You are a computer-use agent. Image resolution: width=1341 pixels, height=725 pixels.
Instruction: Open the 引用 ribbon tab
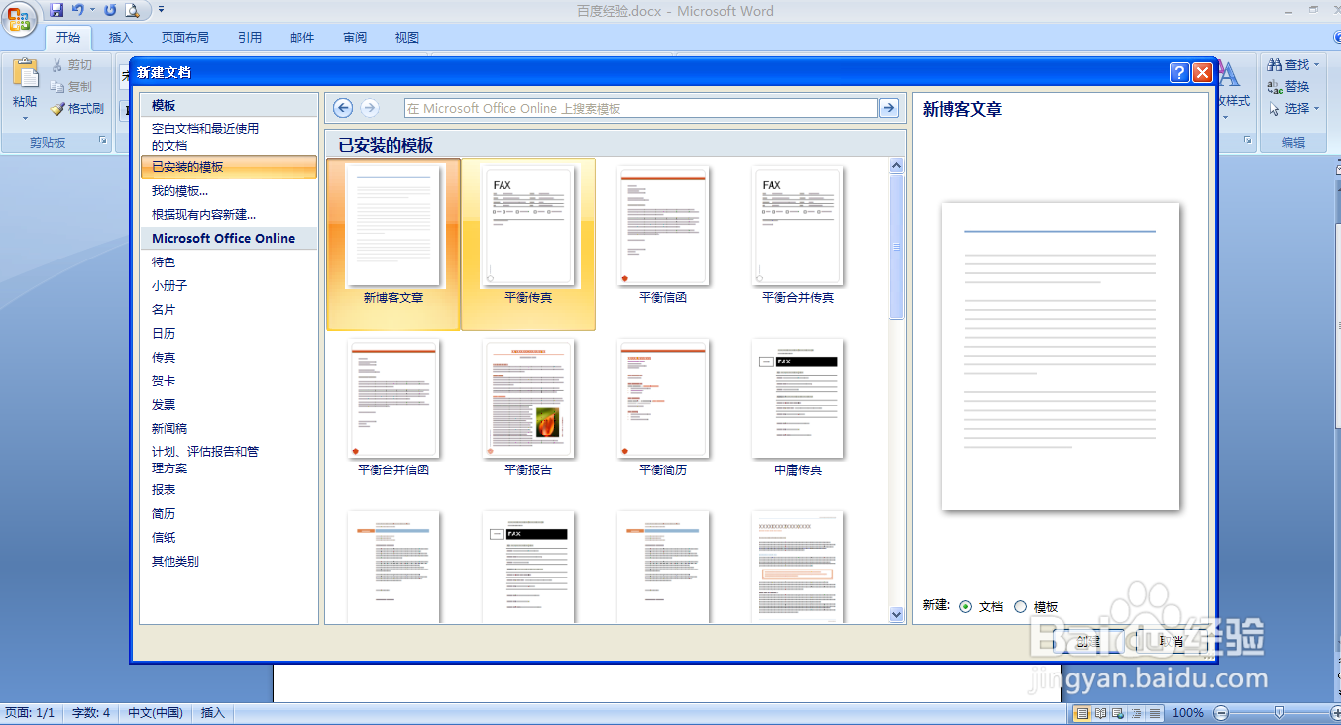coord(250,38)
